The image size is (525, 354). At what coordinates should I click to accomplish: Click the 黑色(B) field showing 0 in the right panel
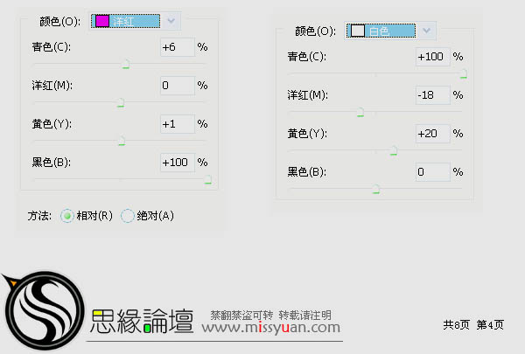coord(433,172)
